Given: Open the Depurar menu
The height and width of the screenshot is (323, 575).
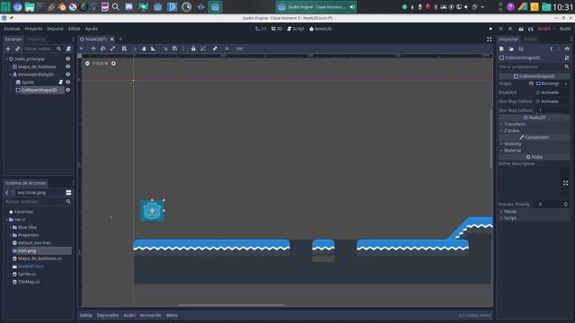Looking at the screenshot, I should click(x=55, y=29).
